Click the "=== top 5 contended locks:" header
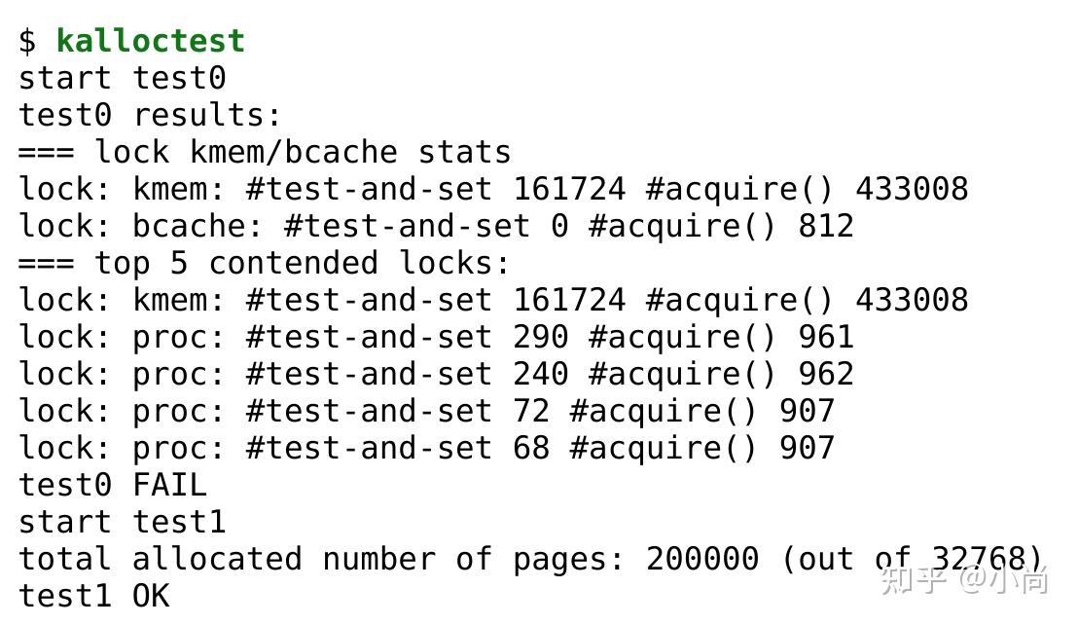Screen dimensions: 1078x625 [264, 263]
